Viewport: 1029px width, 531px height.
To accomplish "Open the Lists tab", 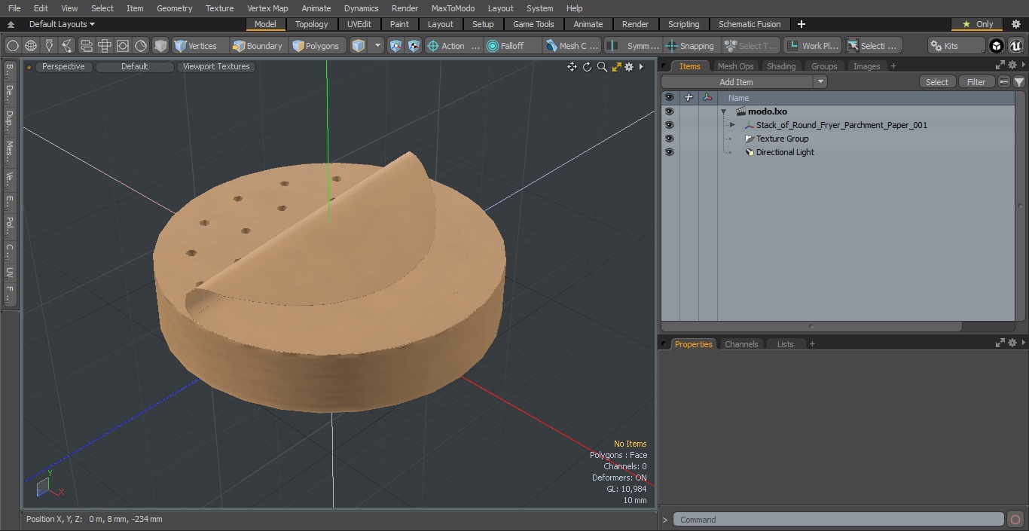I will tap(786, 344).
